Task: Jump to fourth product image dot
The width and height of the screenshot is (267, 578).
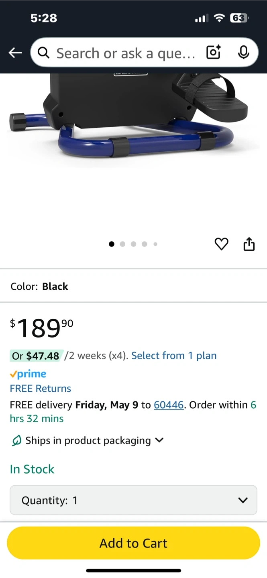Action: (x=144, y=244)
